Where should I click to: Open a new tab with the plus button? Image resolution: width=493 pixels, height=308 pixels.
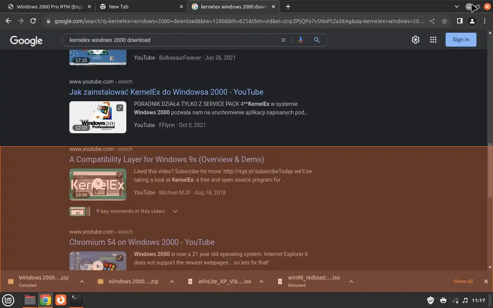[x=288, y=7]
